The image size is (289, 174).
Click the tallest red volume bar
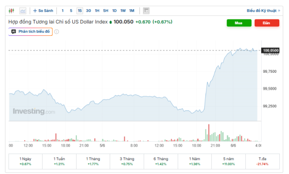(x=209, y=133)
